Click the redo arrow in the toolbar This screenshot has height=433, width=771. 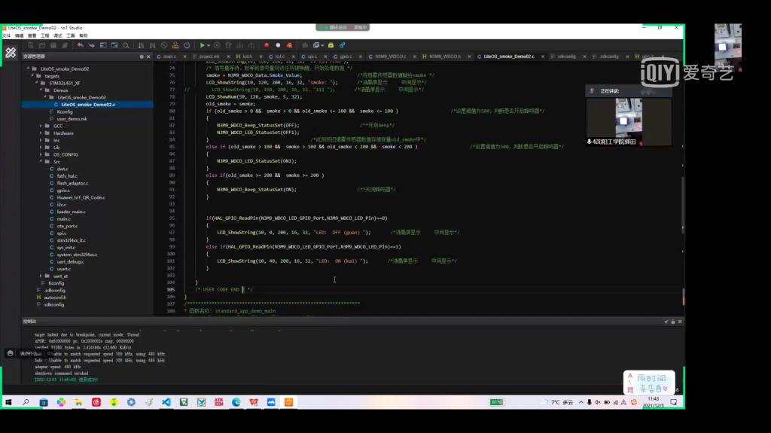[x=91, y=45]
